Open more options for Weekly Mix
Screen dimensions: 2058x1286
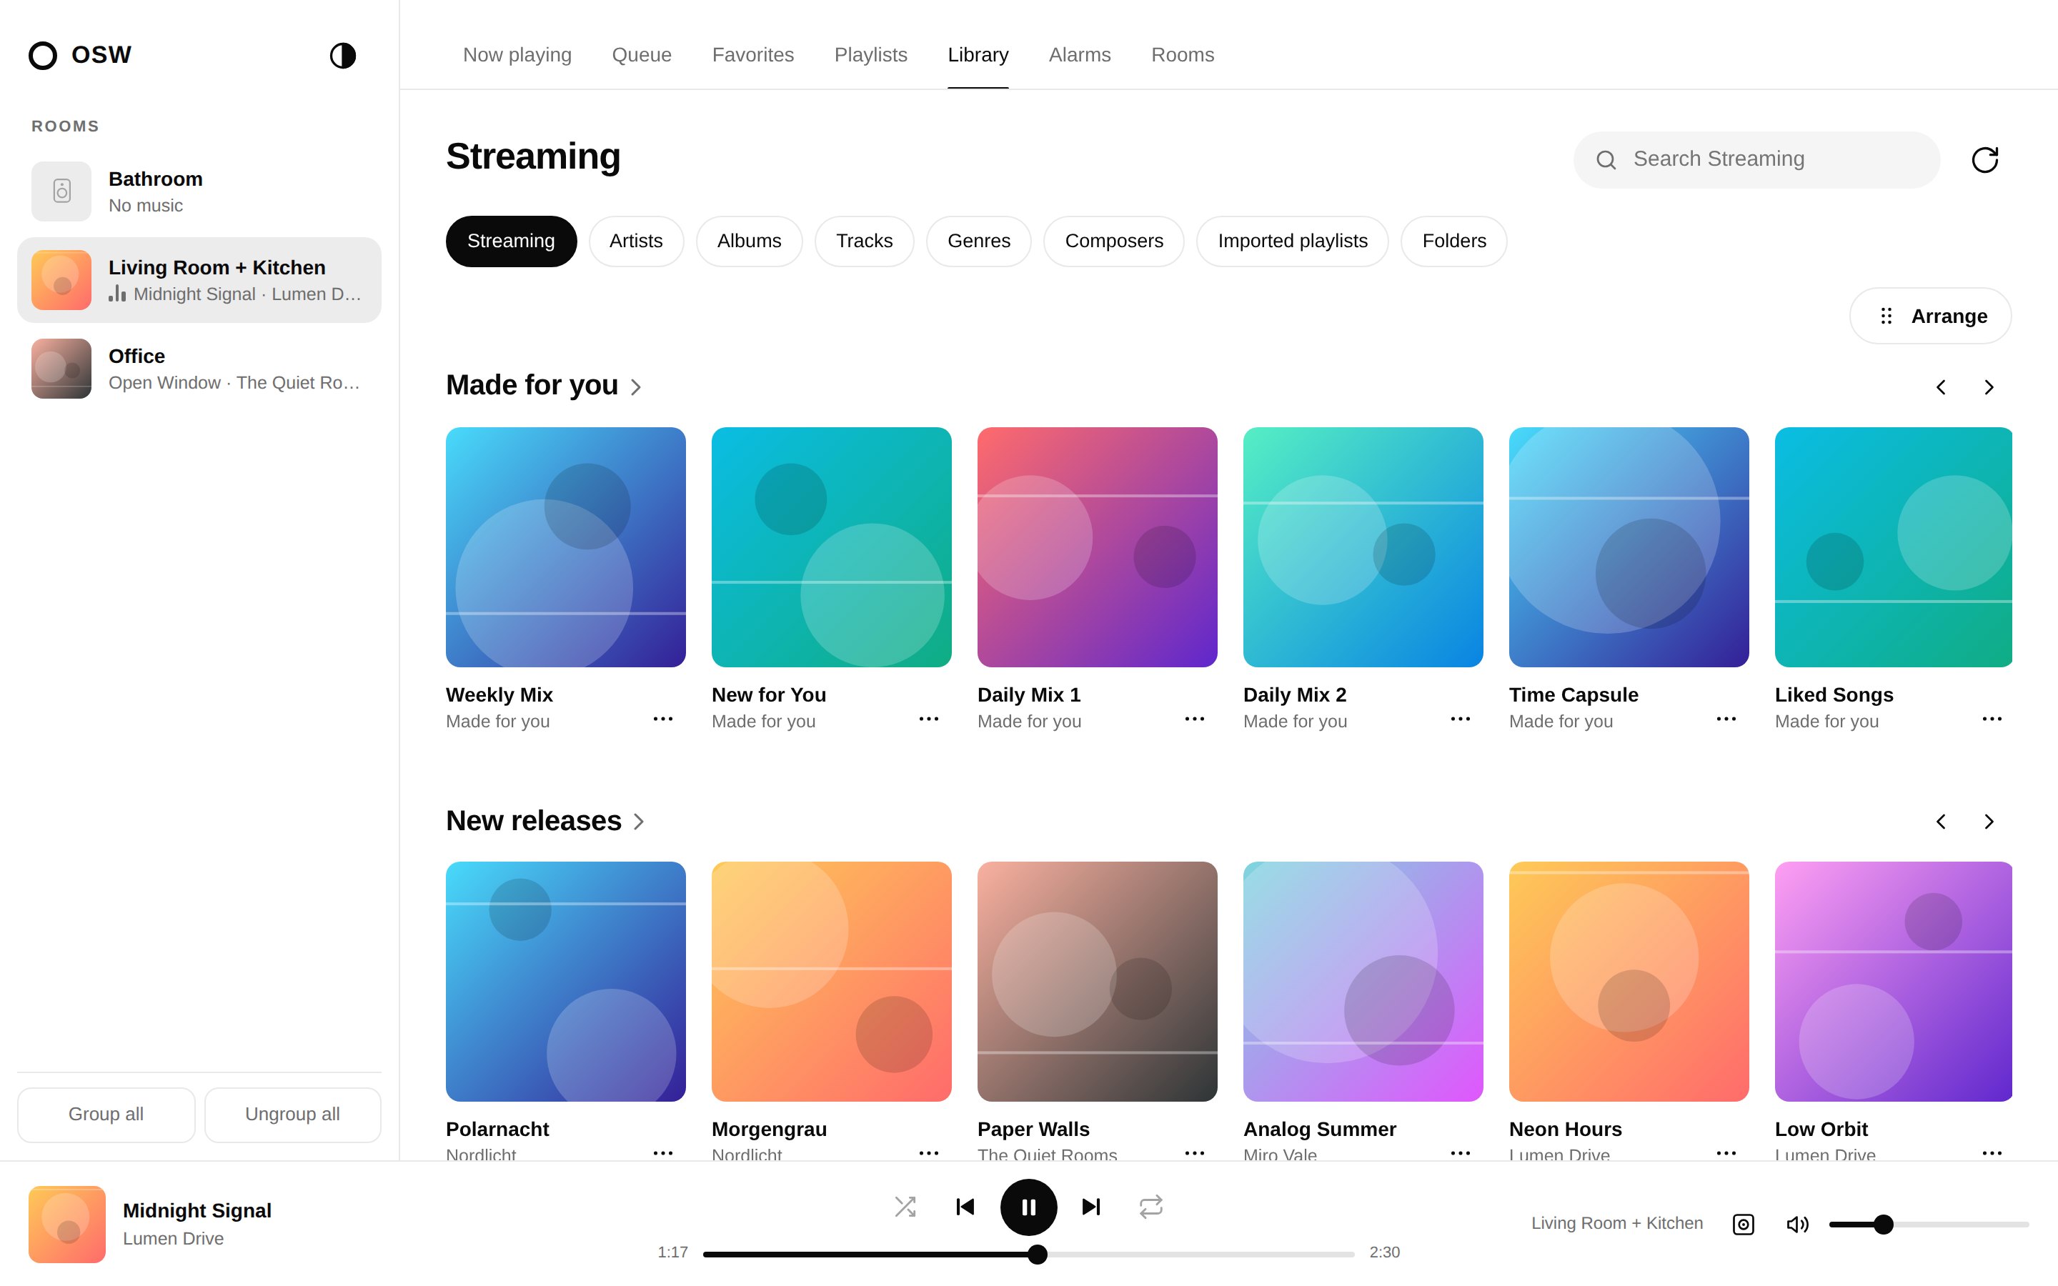tap(662, 719)
